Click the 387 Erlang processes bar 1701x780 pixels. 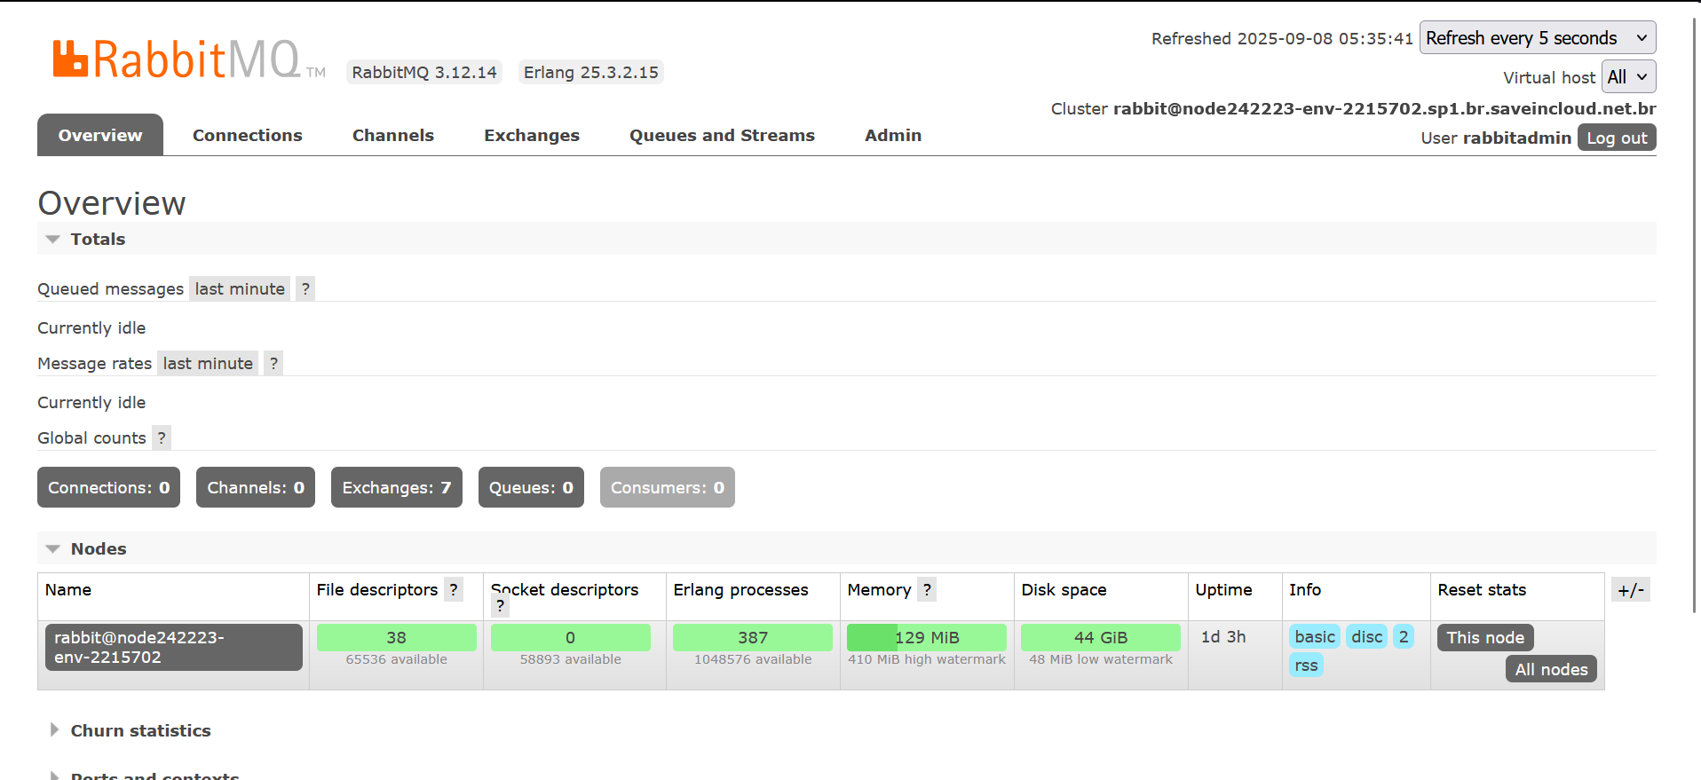point(753,637)
